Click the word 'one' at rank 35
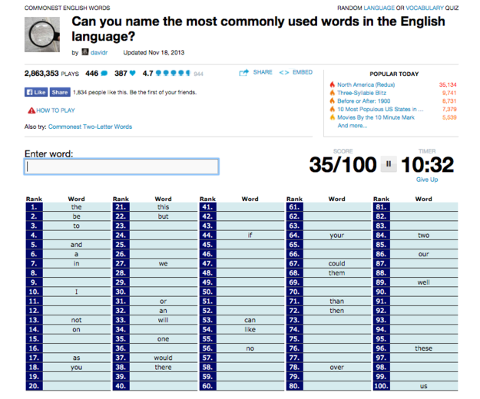This screenshot has width=480, height=399. 163,339
